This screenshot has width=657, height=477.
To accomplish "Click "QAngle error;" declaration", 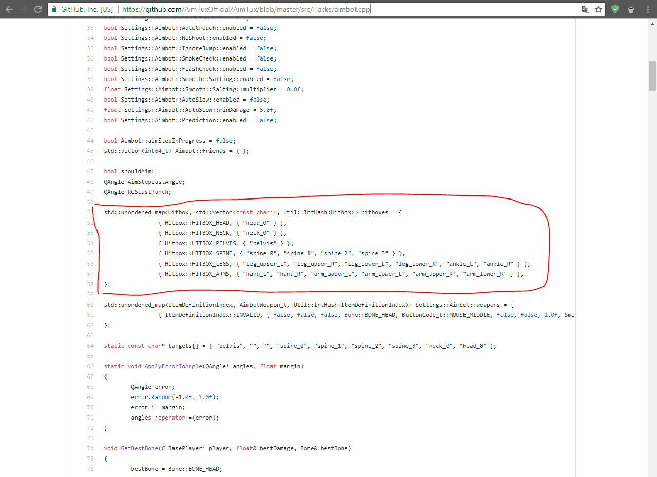I will (x=153, y=387).
